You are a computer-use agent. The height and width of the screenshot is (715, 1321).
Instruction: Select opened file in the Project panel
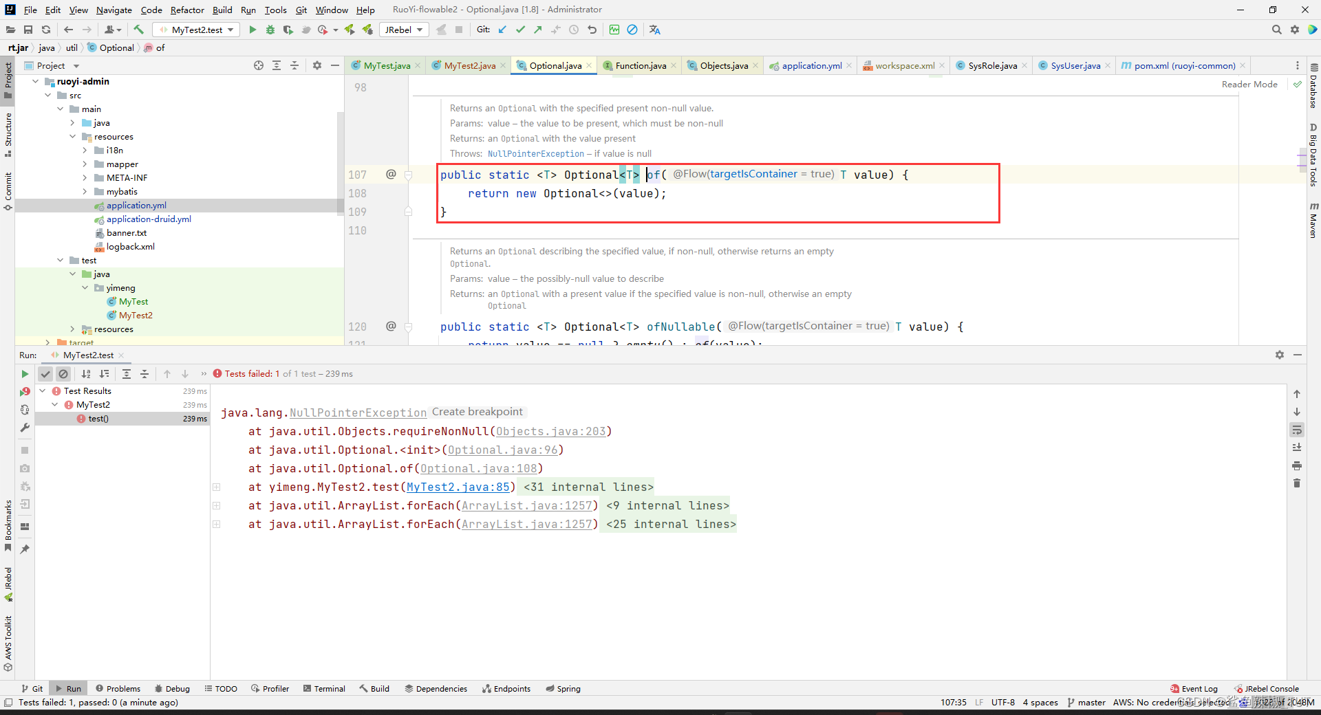pos(259,65)
